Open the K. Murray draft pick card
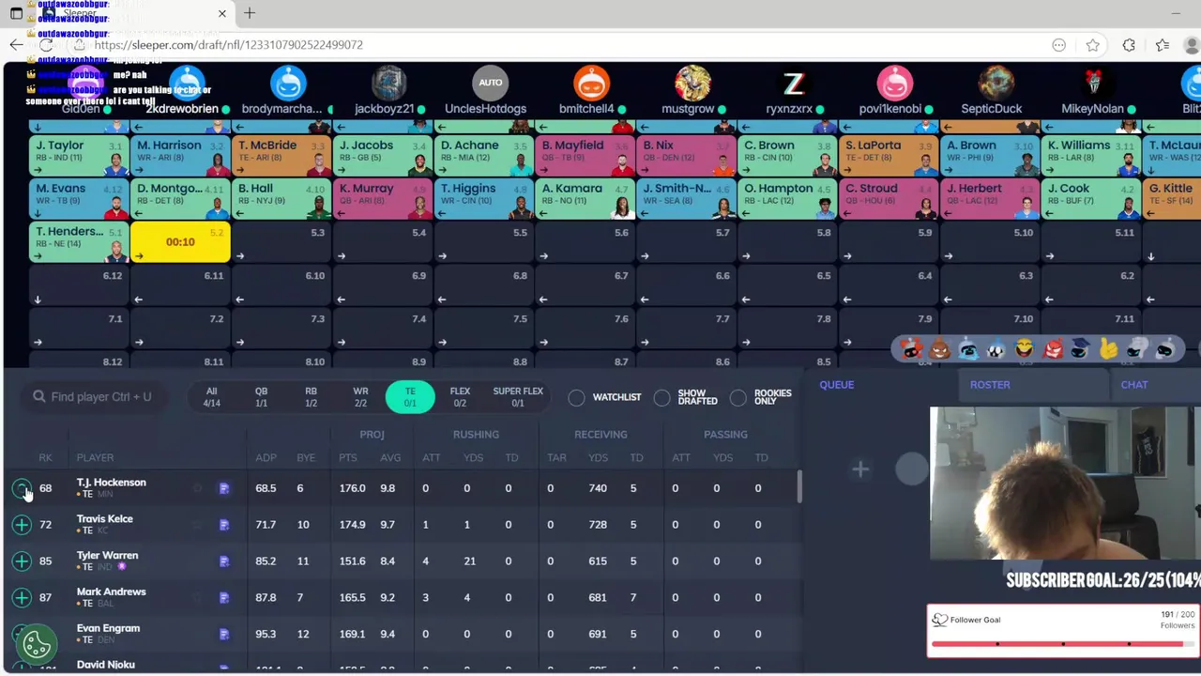1201x676 pixels. point(383,199)
